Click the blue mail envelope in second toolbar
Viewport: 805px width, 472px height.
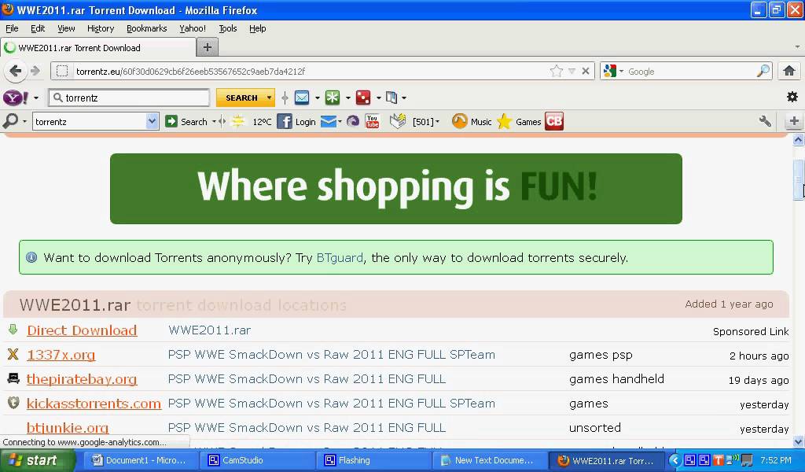[x=328, y=121]
